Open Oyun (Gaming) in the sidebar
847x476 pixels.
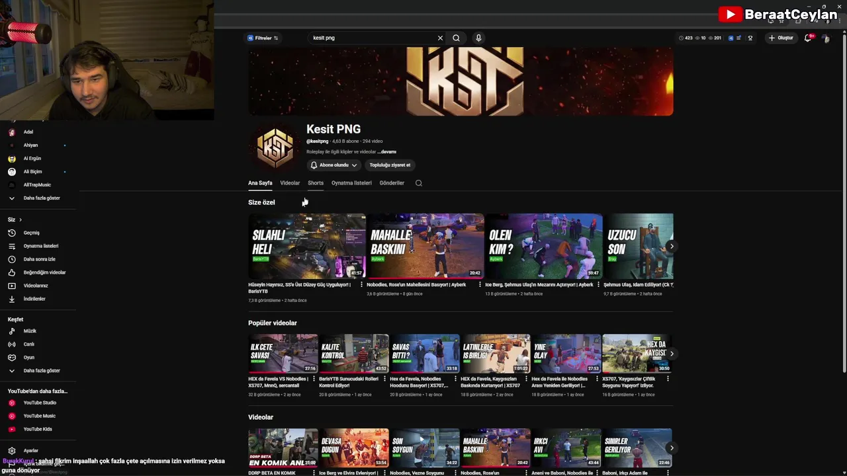click(28, 357)
